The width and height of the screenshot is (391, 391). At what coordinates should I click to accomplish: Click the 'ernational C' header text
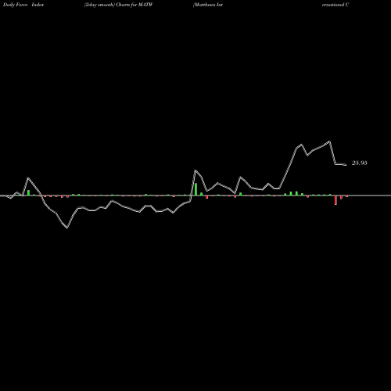[x=335, y=5]
